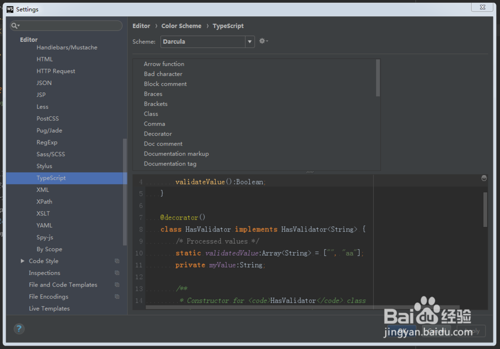The width and height of the screenshot is (500, 349).
Task: Click the icon beside File and Code Templates
Action: click(117, 284)
